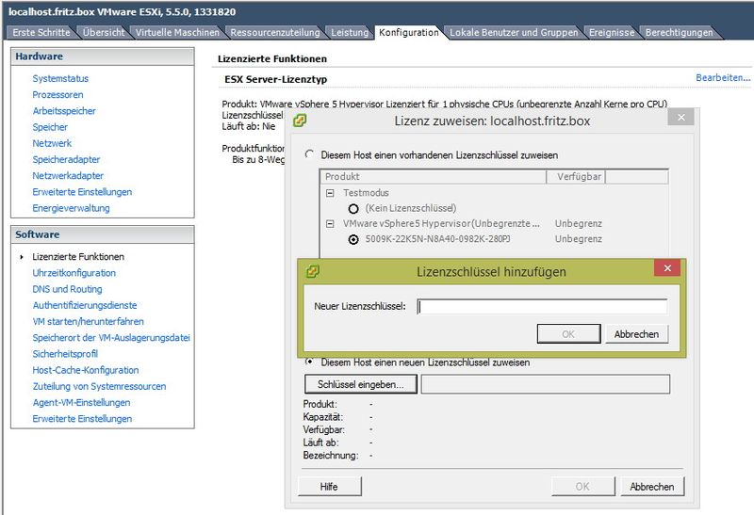This screenshot has width=754, height=515.
Task: Select 'Diesem Host einen neuen Lizenzschlüssel zuweisen' radio
Action: pyautogui.click(x=309, y=362)
